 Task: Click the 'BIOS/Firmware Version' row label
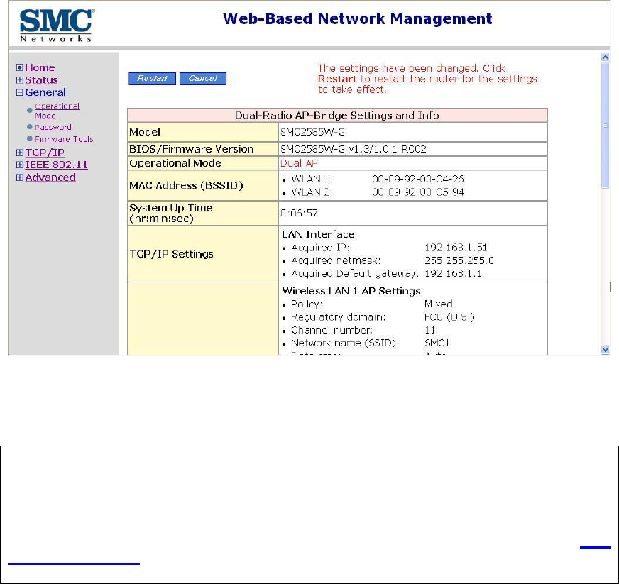click(192, 149)
